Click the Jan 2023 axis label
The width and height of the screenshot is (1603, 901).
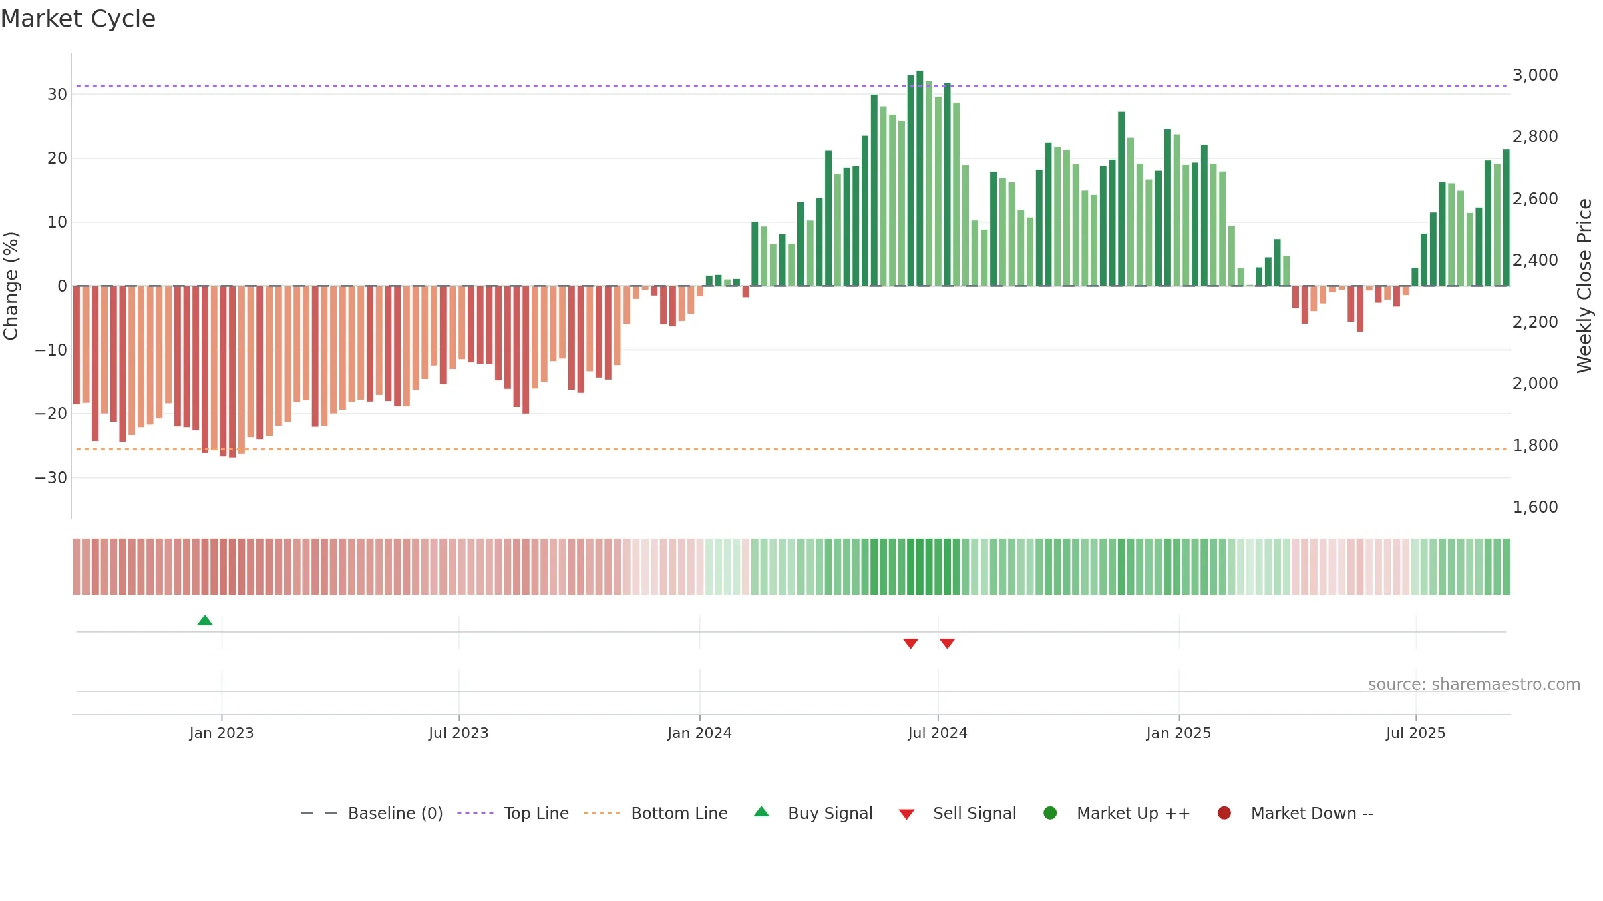tap(222, 733)
